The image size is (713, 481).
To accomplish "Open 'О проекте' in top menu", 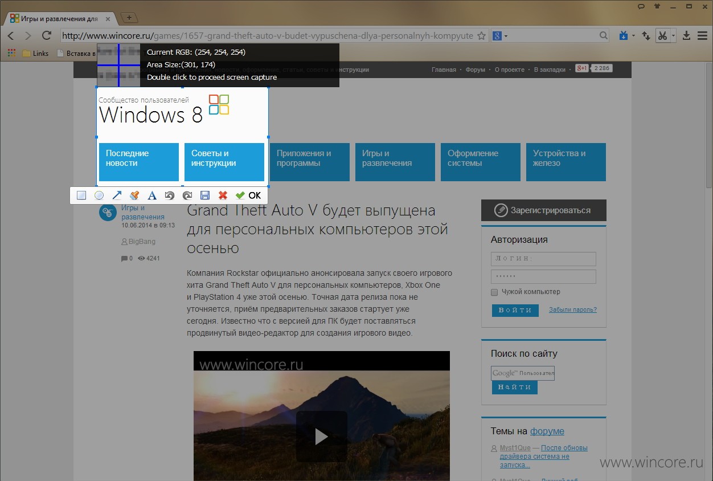I will 510,70.
